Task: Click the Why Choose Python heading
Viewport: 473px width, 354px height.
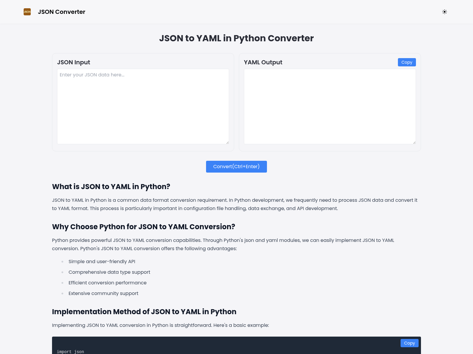Action: click(x=143, y=227)
